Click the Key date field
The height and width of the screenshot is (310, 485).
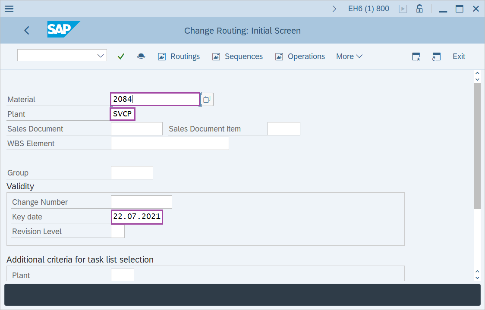point(137,216)
